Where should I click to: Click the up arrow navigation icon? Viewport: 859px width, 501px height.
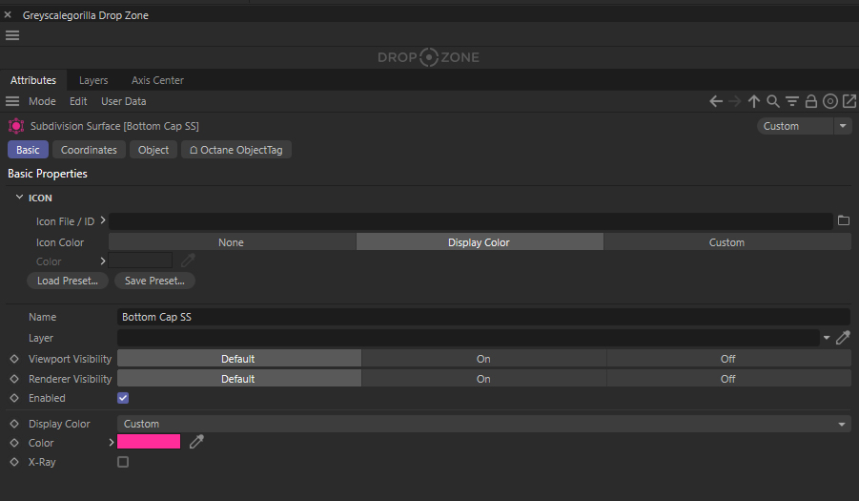coord(754,101)
